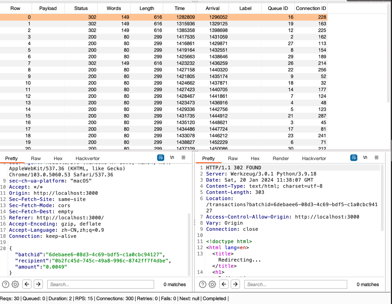Click vertical scrollbar of results table
392x304 pixels.
coord(389,55)
